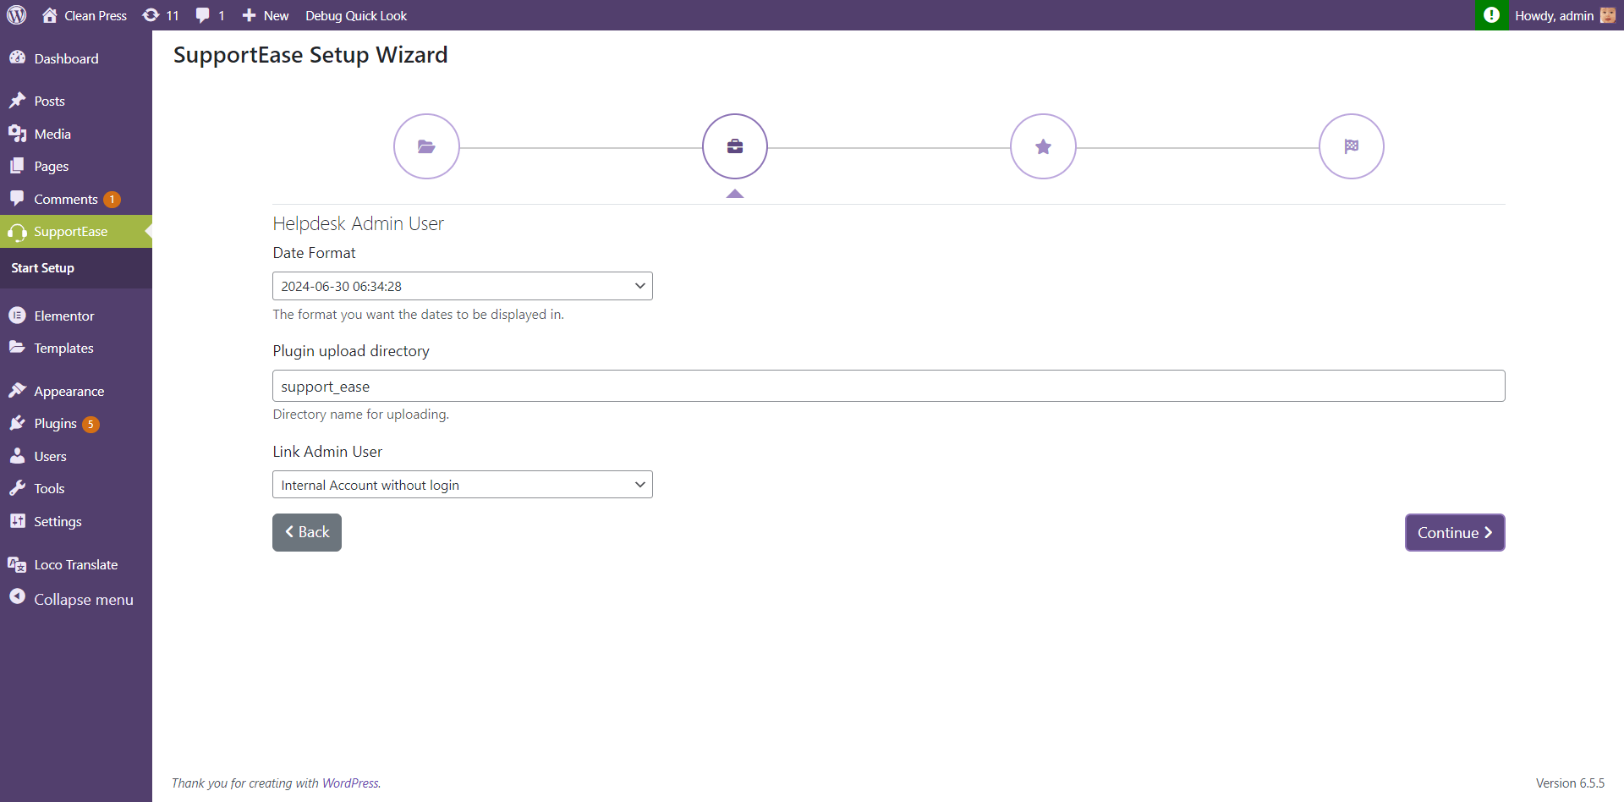This screenshot has width=1624, height=802.
Task: Open the SupportEase menu item
Action: (76, 232)
